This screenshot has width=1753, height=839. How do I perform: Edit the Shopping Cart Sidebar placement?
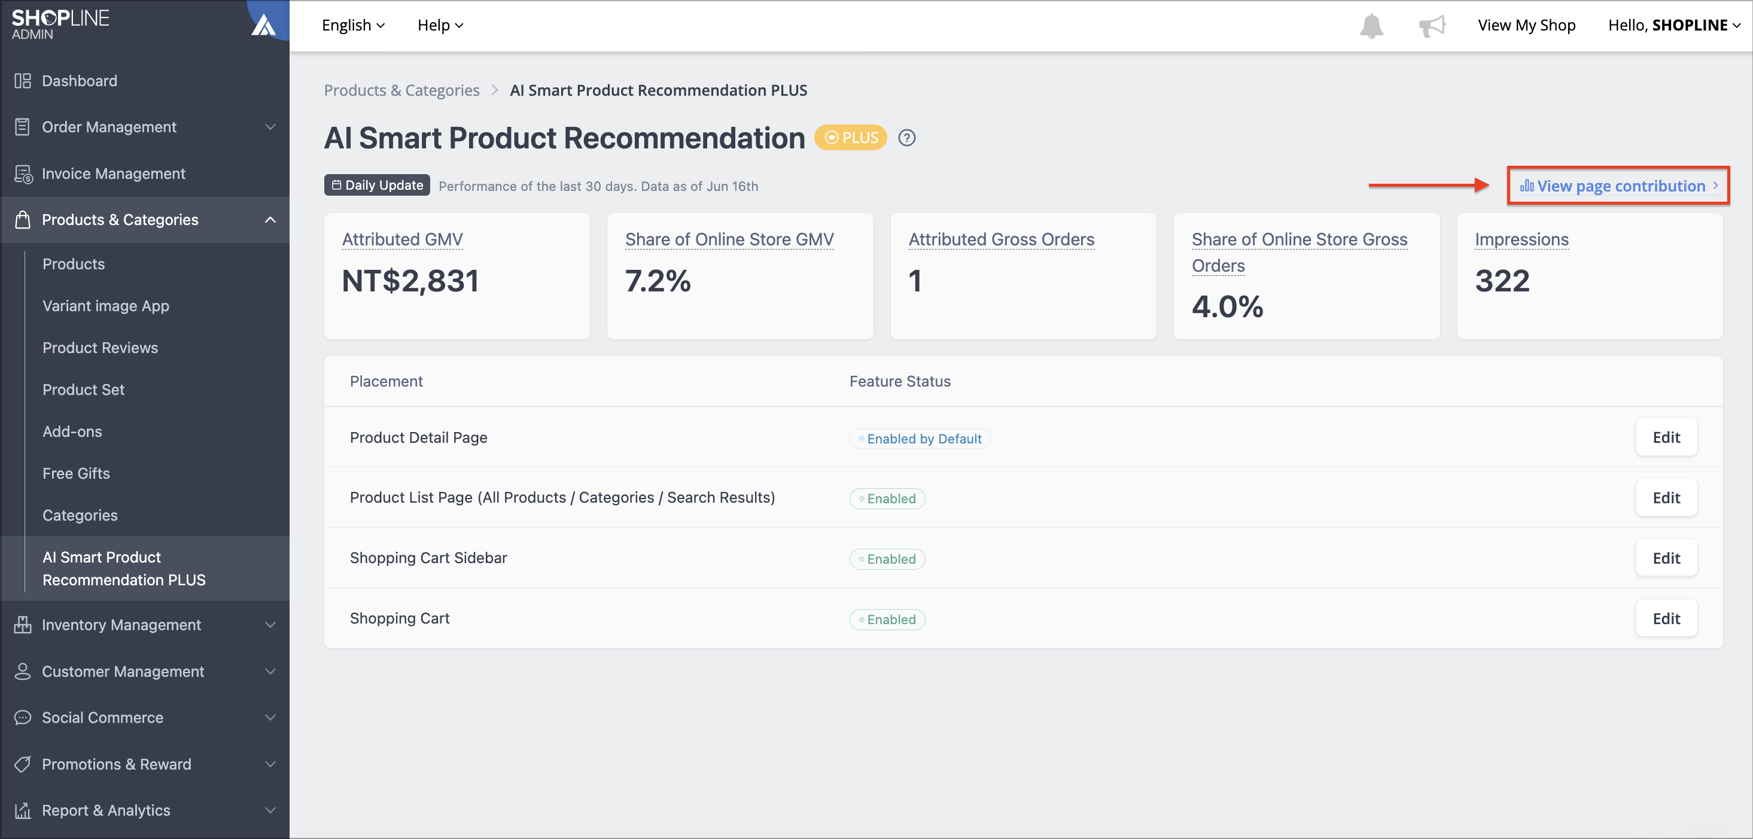coord(1666,558)
